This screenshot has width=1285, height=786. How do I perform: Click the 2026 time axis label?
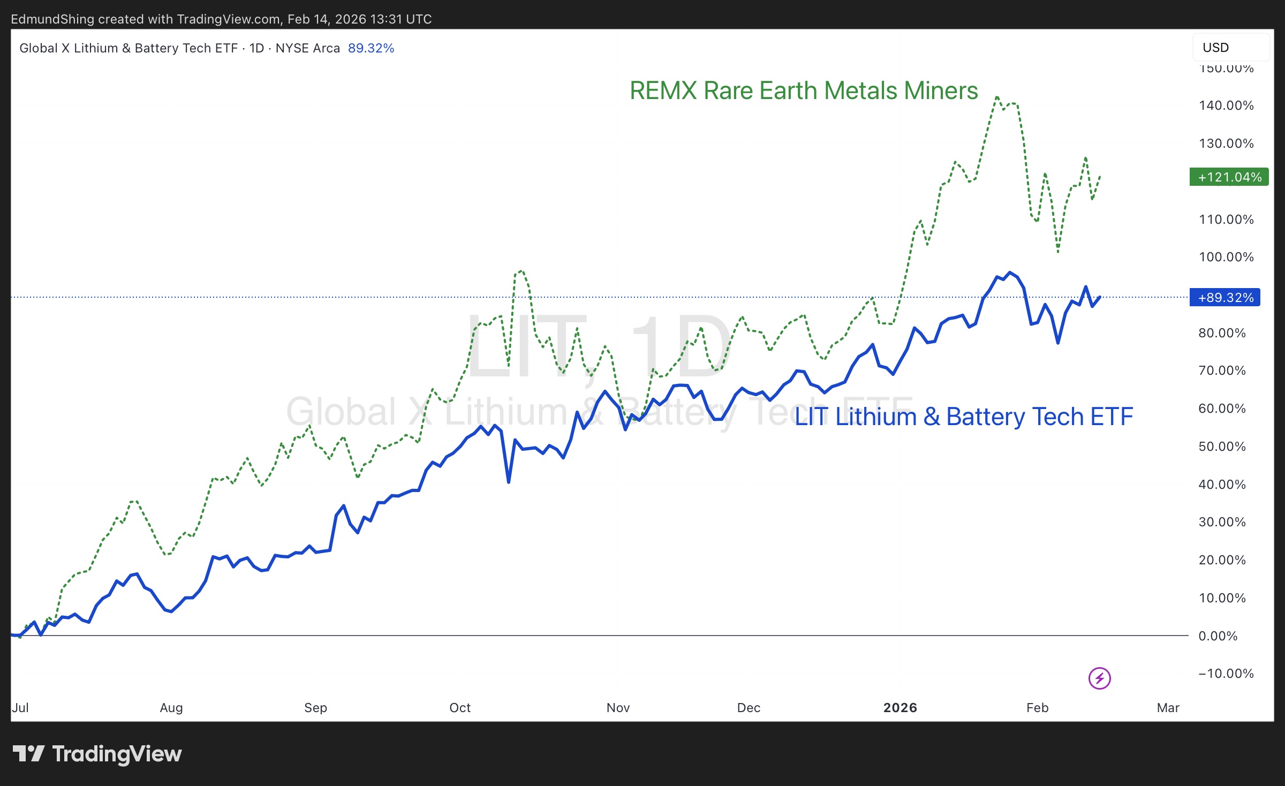pos(900,708)
